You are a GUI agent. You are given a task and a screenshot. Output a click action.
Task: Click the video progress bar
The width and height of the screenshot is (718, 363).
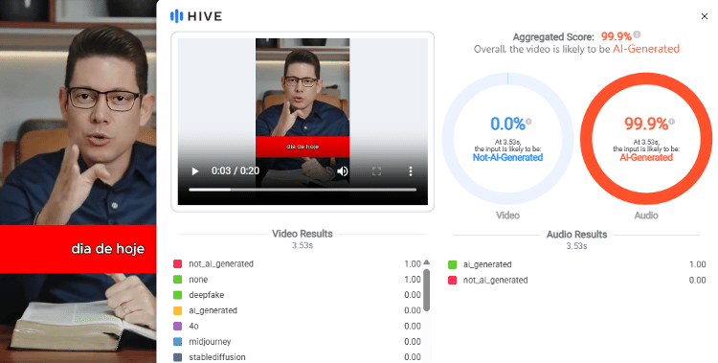tap(303, 190)
